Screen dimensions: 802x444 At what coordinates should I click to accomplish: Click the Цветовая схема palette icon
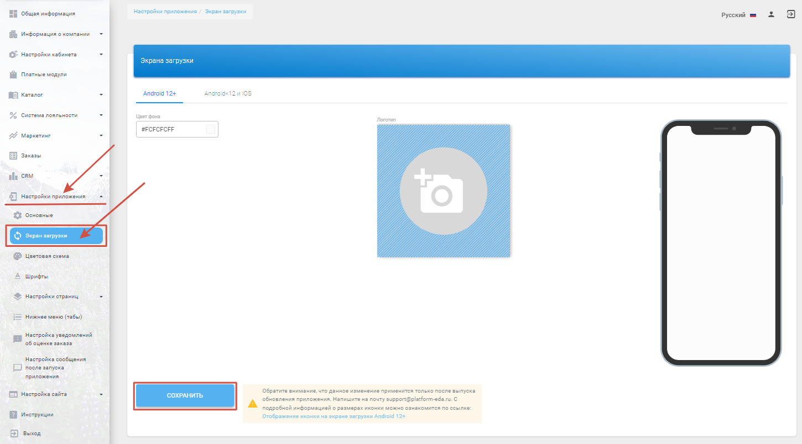[18, 256]
